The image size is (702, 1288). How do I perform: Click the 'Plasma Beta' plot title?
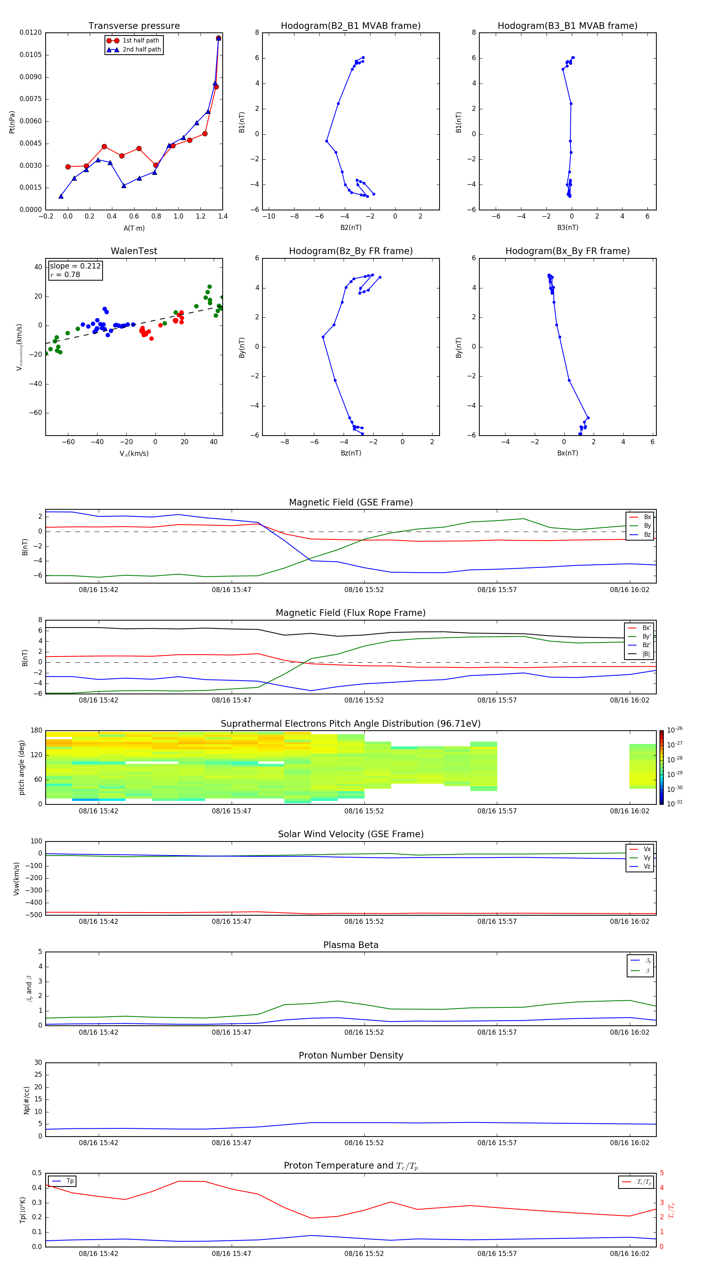pos(351,945)
